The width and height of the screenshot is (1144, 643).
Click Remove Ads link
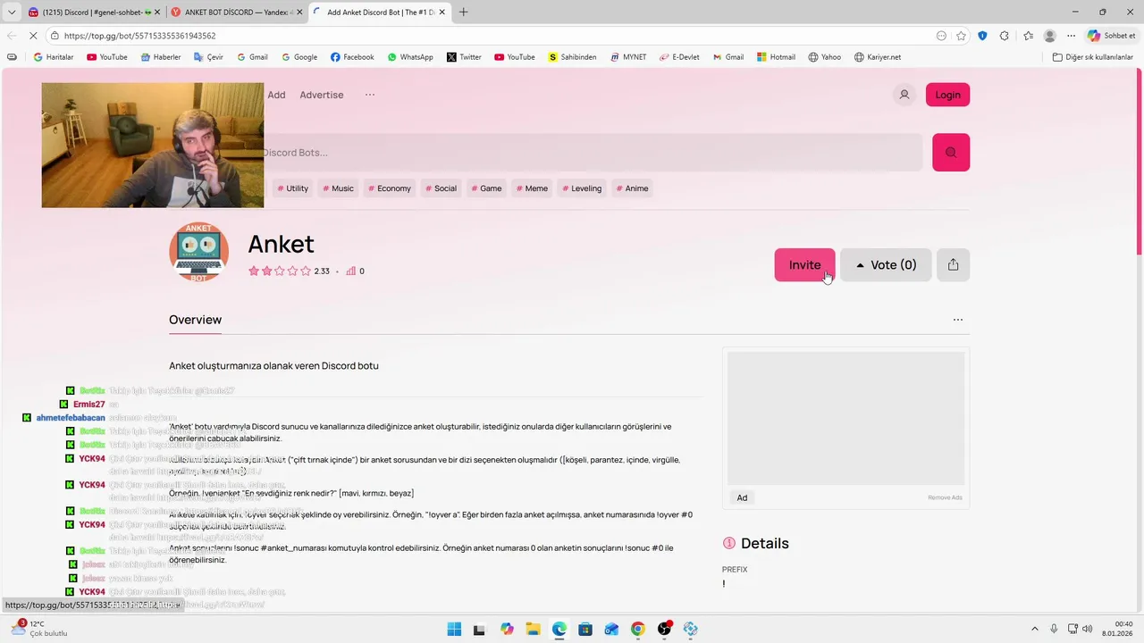point(945,497)
